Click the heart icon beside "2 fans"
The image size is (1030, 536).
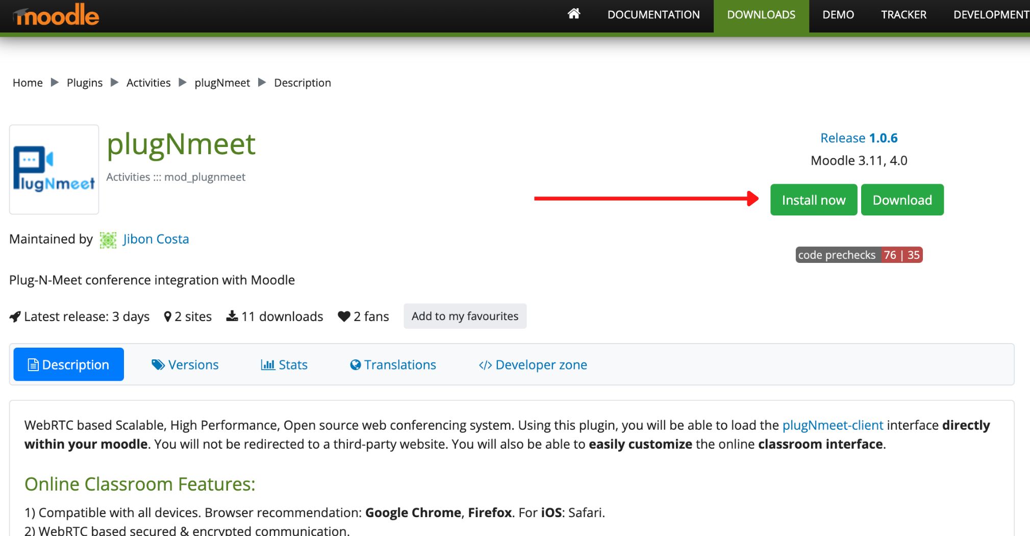tap(343, 316)
